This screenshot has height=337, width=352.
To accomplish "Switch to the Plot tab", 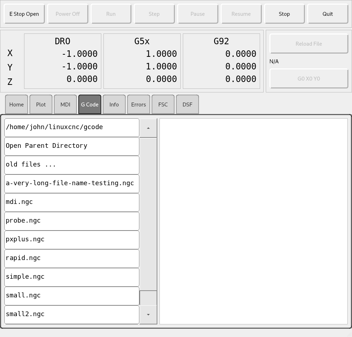I will point(41,105).
